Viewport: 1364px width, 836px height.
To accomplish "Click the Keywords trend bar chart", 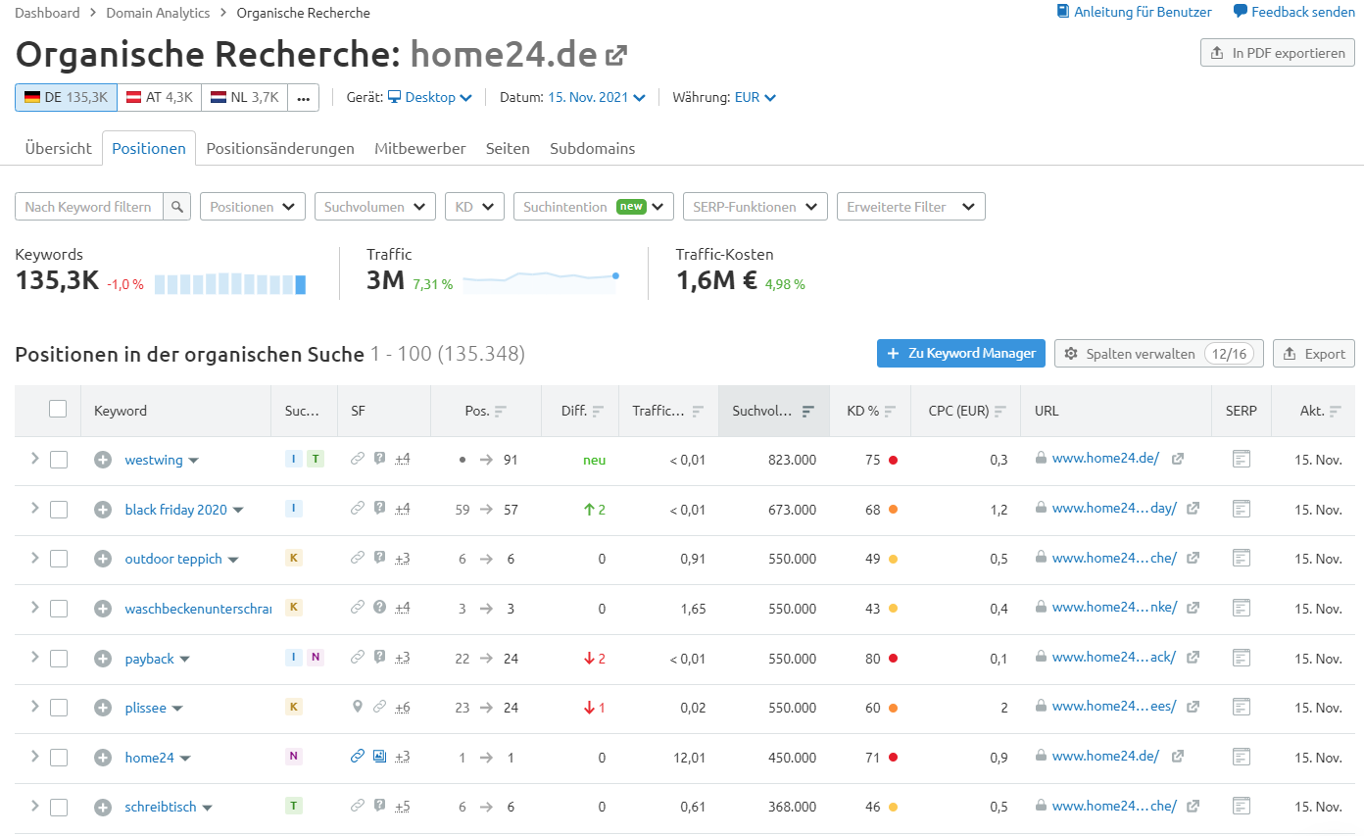I will pos(230,284).
